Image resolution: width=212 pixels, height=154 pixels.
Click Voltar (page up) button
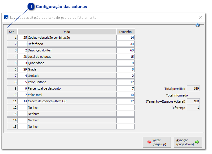pyautogui.click(x=157, y=142)
